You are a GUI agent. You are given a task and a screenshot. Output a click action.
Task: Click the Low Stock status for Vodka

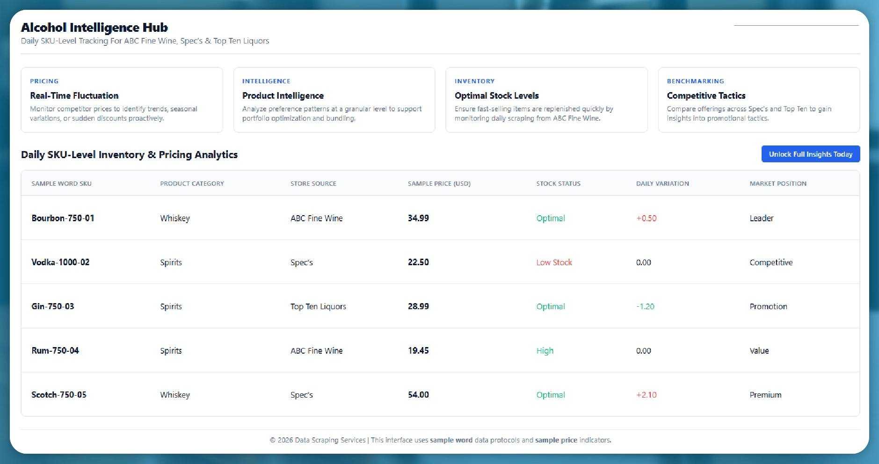[554, 262]
